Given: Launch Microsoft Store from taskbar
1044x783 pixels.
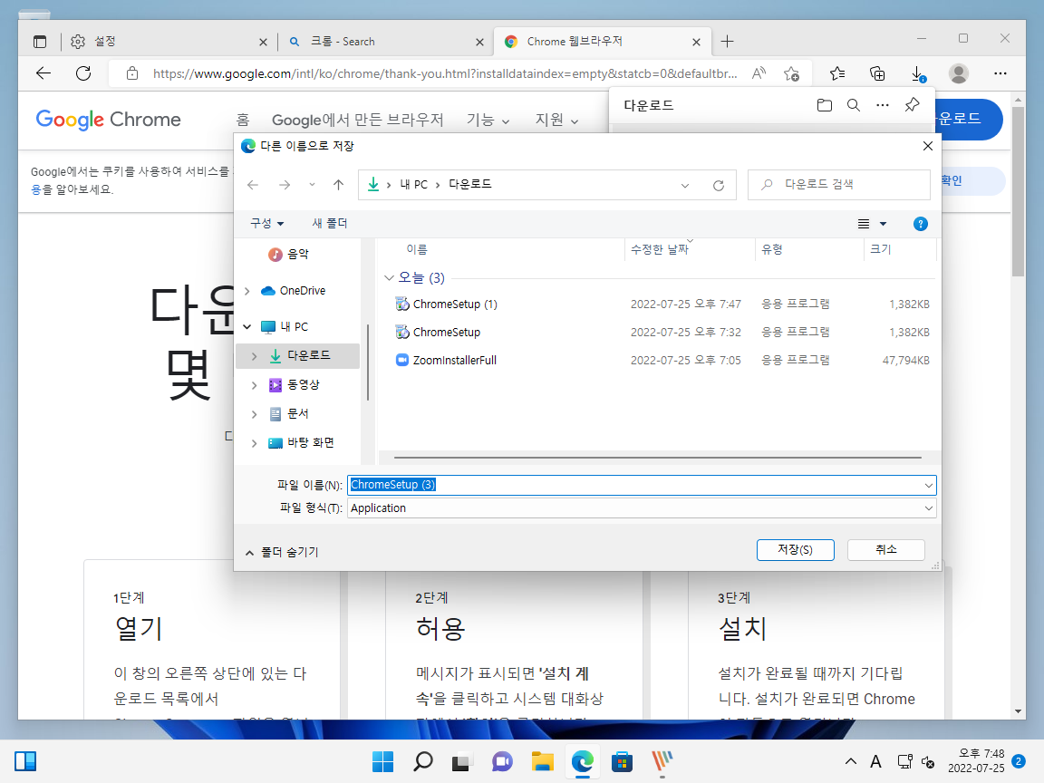Looking at the screenshot, I should [x=622, y=761].
